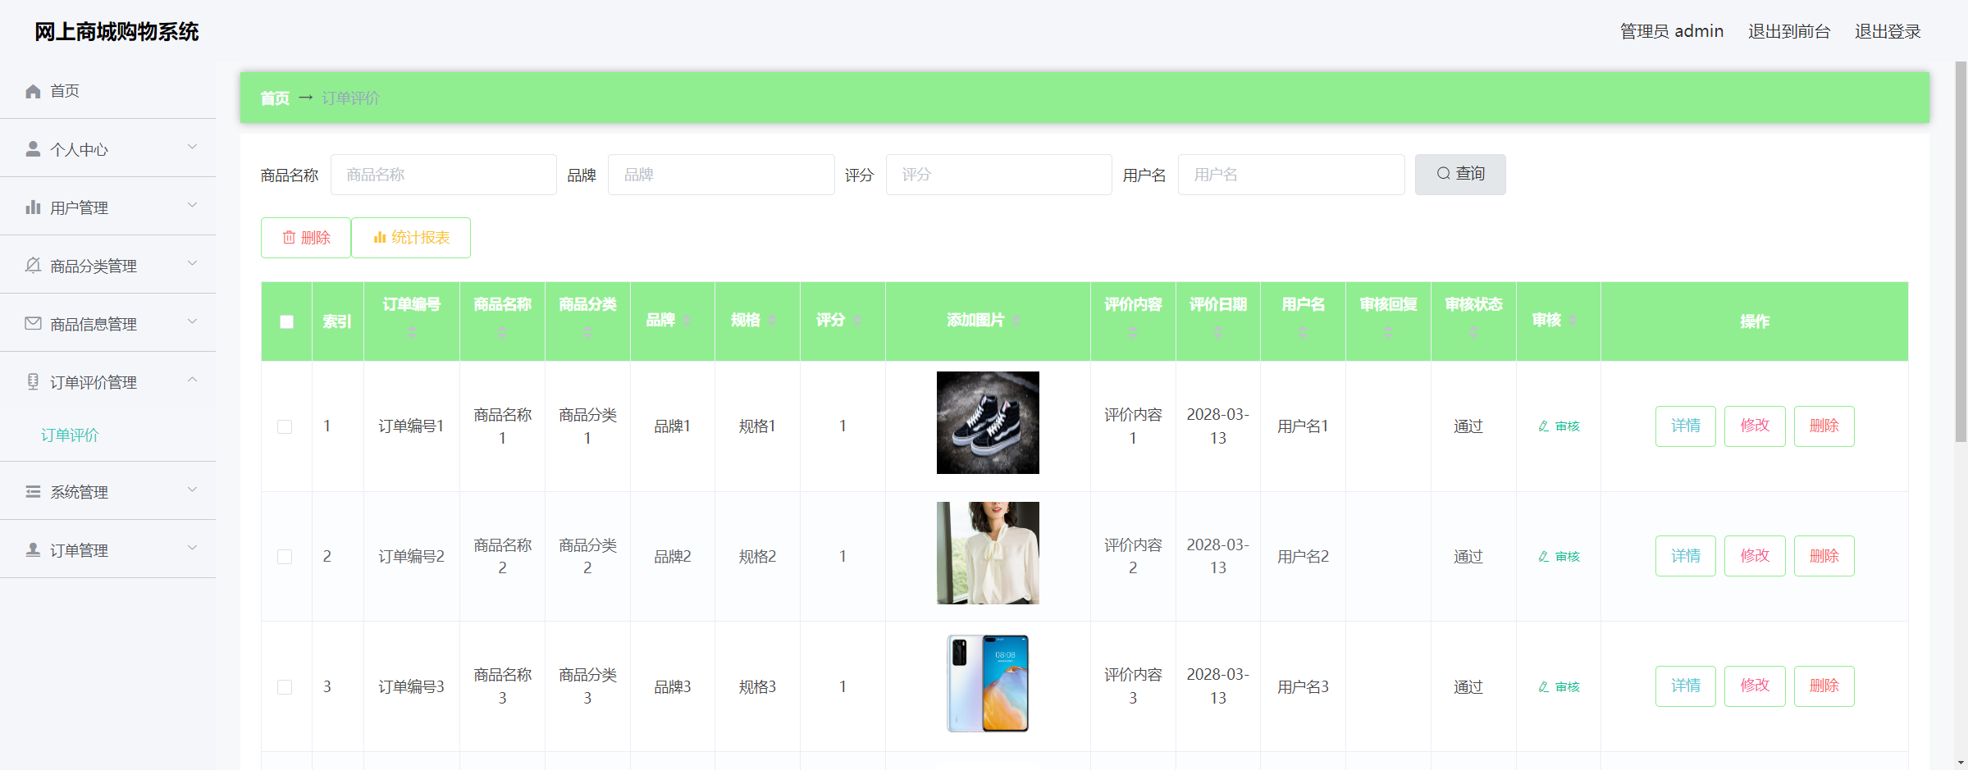Image resolution: width=1968 pixels, height=770 pixels.
Task: Click the sort arrows on 评分 column header
Action: 857,321
